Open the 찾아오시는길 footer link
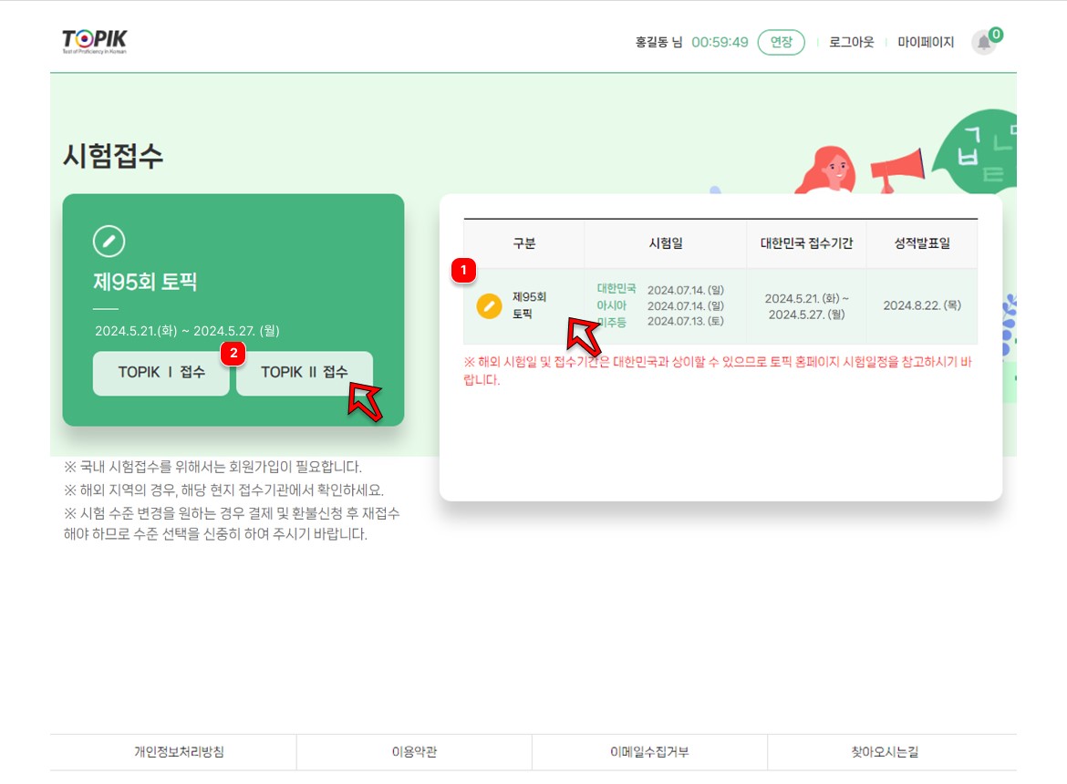 [x=885, y=752]
